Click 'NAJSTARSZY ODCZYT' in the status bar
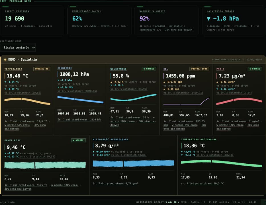266x205 pixels. click(x=150, y=202)
